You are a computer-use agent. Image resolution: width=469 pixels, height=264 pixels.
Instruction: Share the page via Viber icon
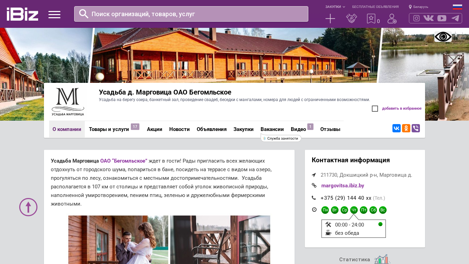(x=416, y=128)
